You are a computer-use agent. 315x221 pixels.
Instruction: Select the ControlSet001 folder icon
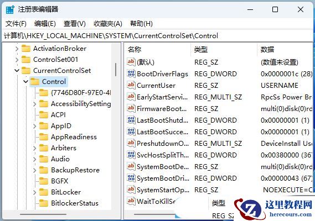[26, 60]
